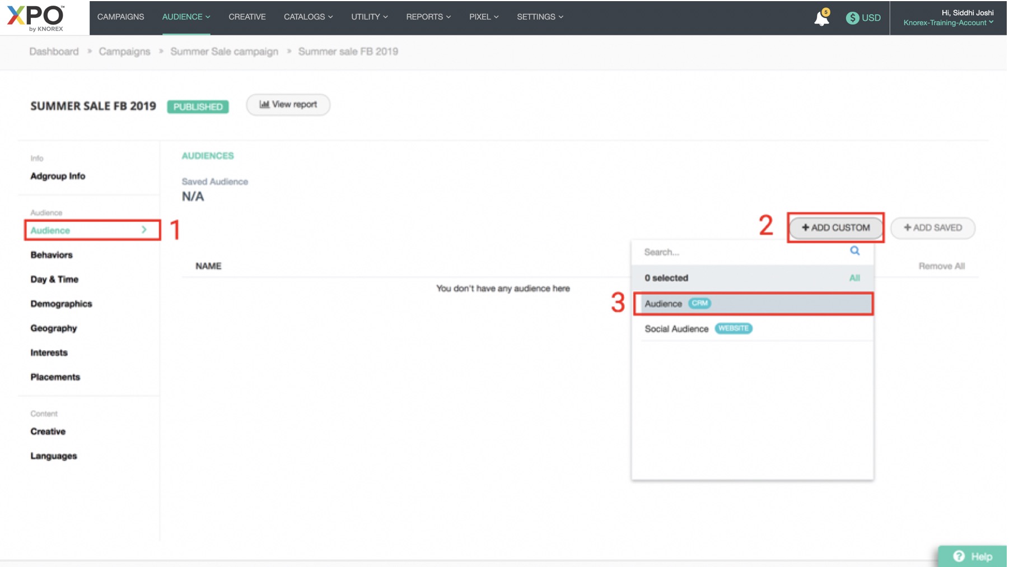
Task: Open the Help widget
Action: [x=972, y=556]
